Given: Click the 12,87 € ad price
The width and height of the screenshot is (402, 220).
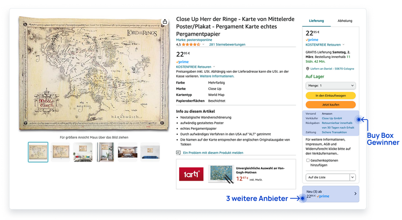Looking at the screenshot, I should pyautogui.click(x=242, y=179).
